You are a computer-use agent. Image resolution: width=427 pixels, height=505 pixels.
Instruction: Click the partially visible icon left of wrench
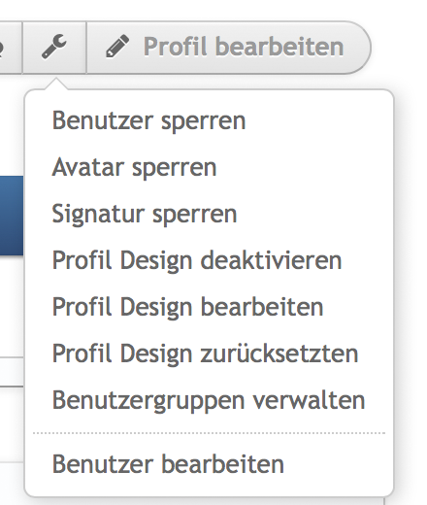1,48
